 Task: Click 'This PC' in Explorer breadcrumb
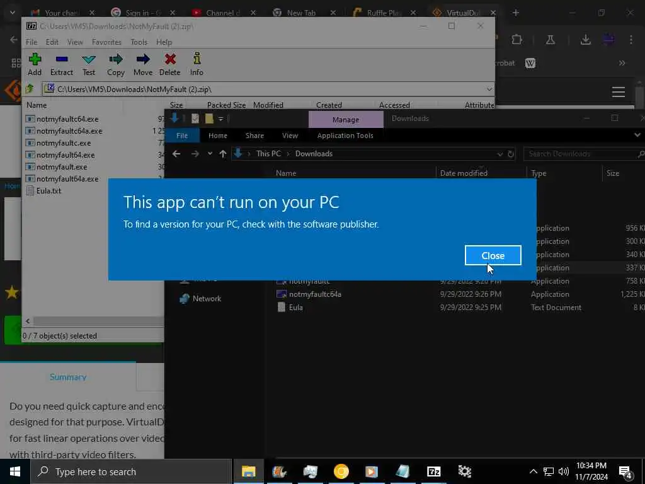pos(268,154)
